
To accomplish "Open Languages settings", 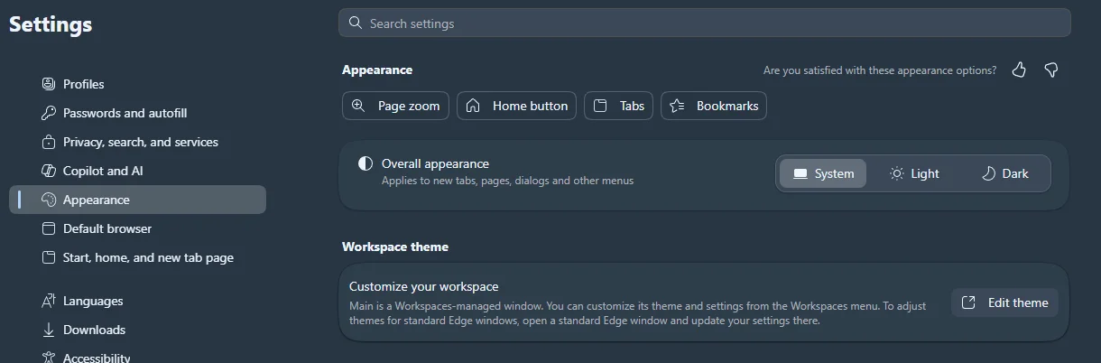I will 137,301.
